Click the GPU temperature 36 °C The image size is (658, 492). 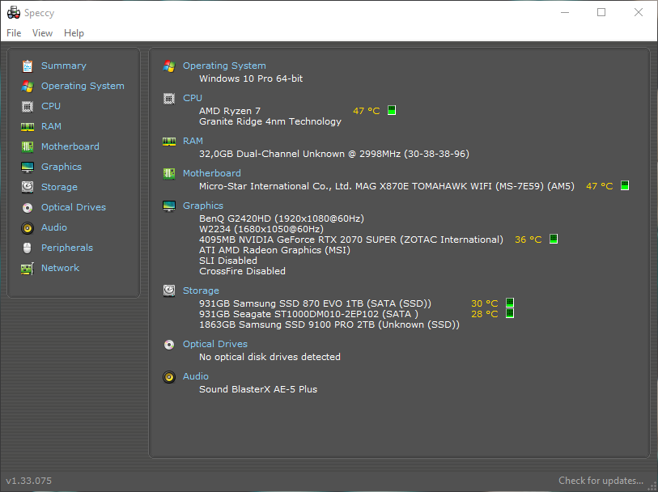pos(529,240)
